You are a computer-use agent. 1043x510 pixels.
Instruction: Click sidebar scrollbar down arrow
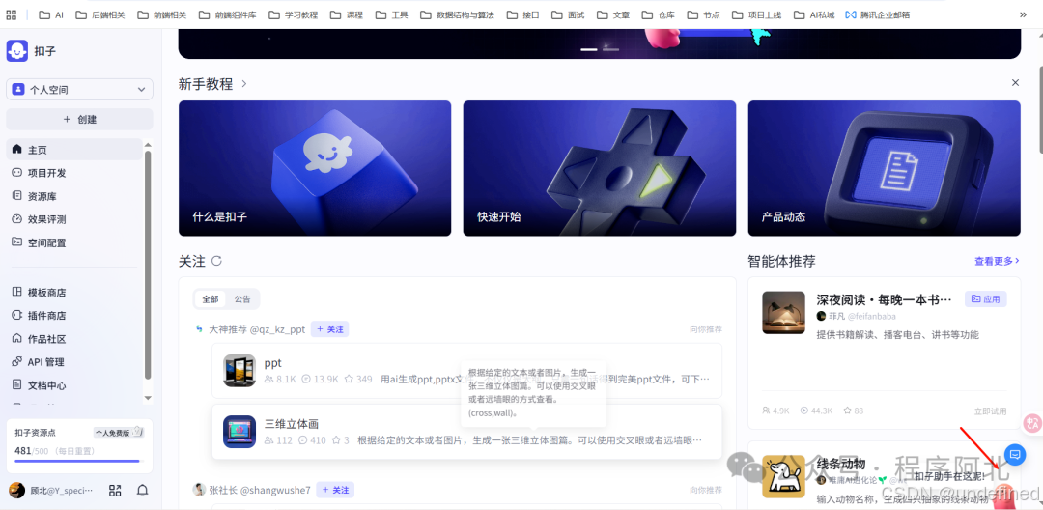click(148, 398)
